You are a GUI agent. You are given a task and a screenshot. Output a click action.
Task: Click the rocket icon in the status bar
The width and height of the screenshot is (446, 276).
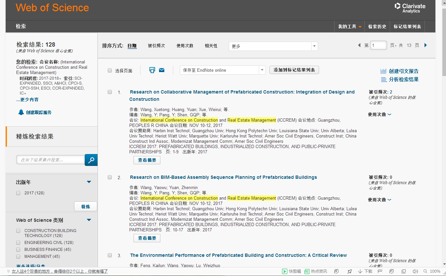pyautogui.click(x=349, y=271)
